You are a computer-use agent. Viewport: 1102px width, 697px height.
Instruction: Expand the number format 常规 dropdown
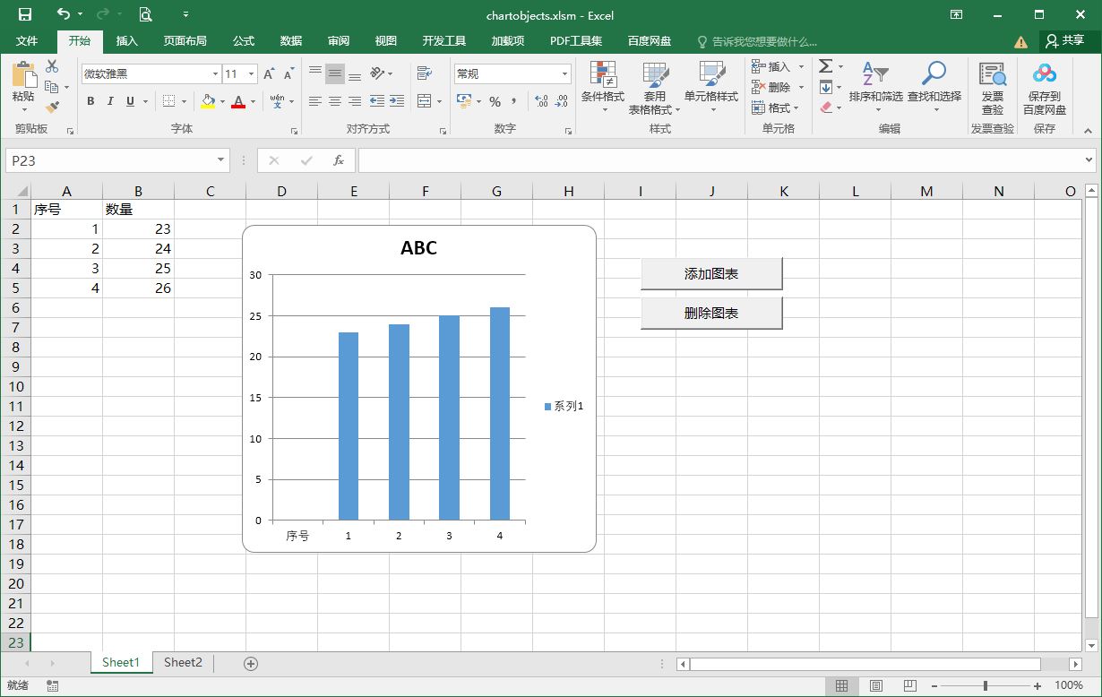click(564, 74)
